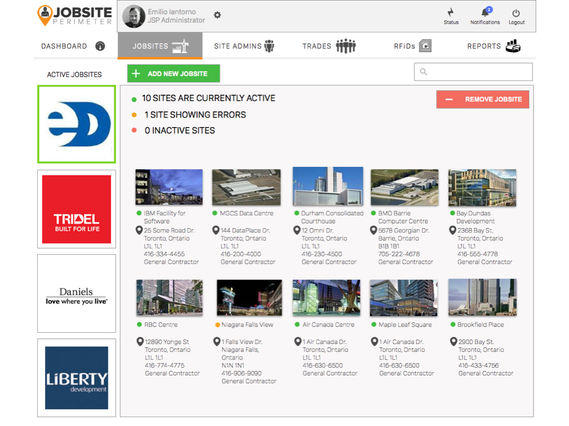
Task: Click the Logout power icon
Action: coord(516,13)
